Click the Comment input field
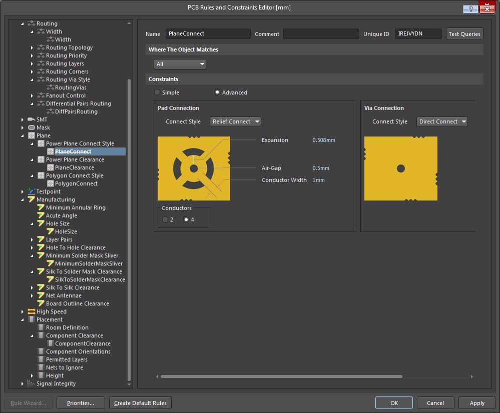500x413 pixels. coord(321,34)
